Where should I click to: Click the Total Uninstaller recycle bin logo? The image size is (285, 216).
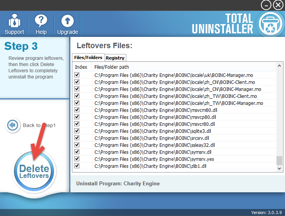[x=270, y=24]
